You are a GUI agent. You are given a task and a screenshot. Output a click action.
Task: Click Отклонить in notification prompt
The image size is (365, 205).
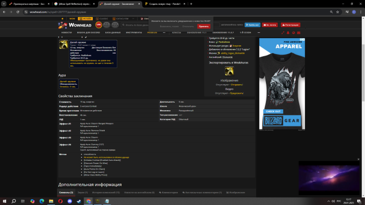coord(188,27)
